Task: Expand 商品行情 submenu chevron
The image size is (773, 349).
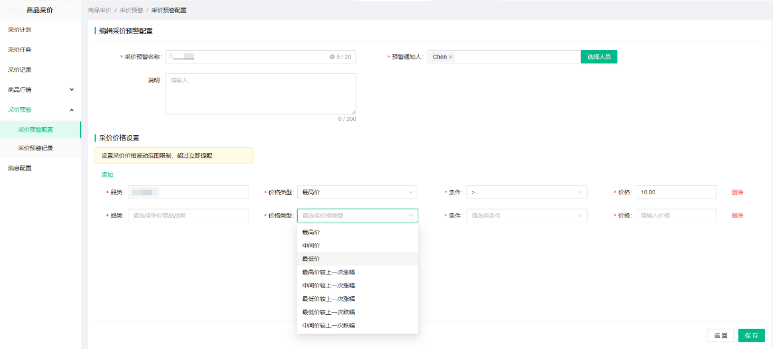Action: 72,90
